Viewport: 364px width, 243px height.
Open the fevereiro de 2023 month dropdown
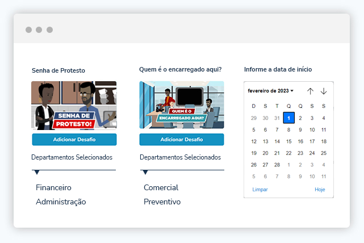point(271,91)
